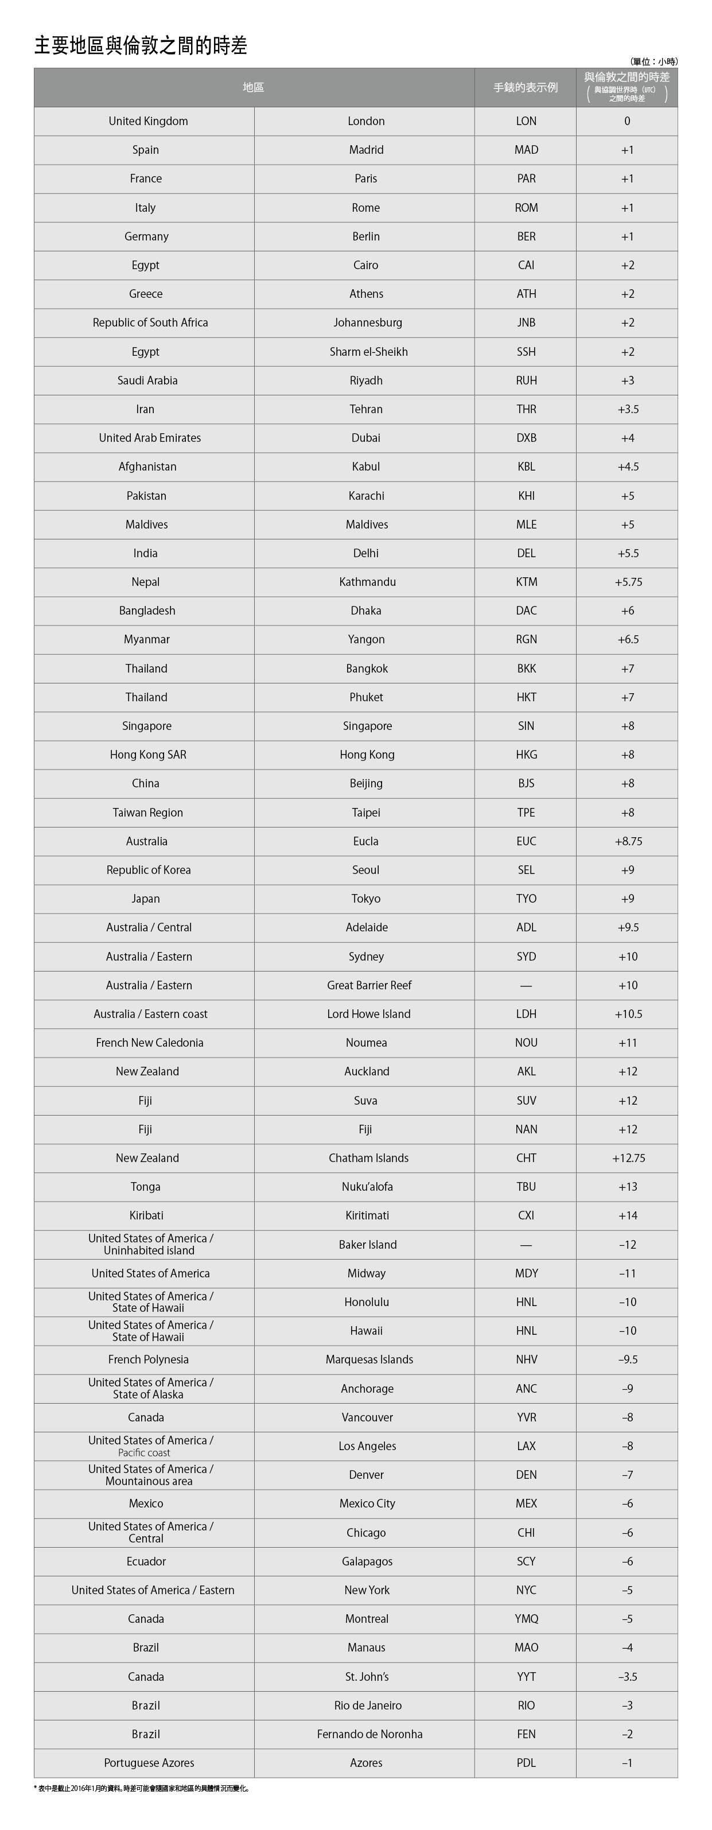Select the Chatham Islands cell

pyautogui.click(x=368, y=1158)
